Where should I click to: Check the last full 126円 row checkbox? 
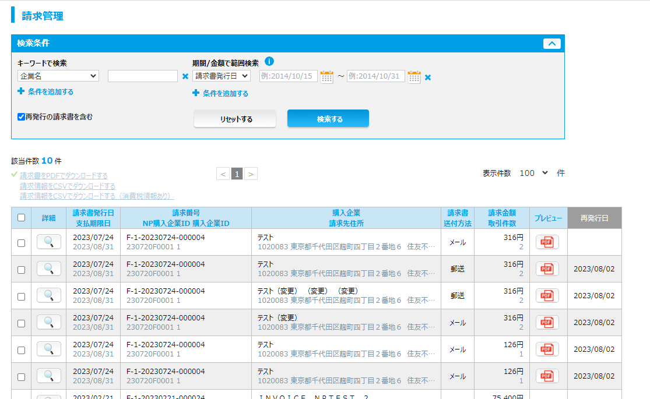pyautogui.click(x=21, y=377)
